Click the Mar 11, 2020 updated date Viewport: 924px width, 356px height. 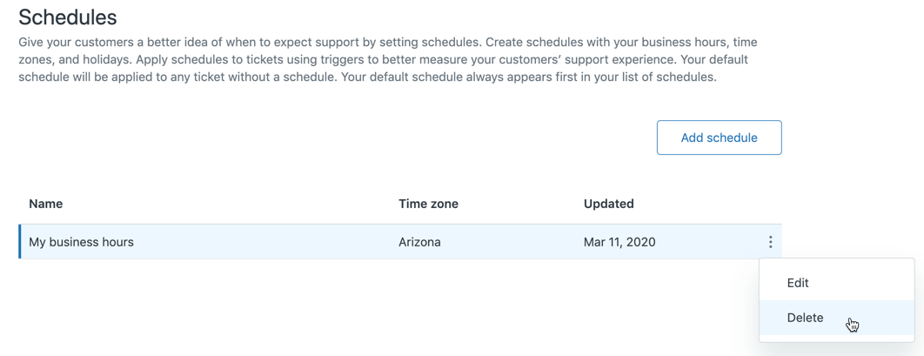(x=619, y=242)
